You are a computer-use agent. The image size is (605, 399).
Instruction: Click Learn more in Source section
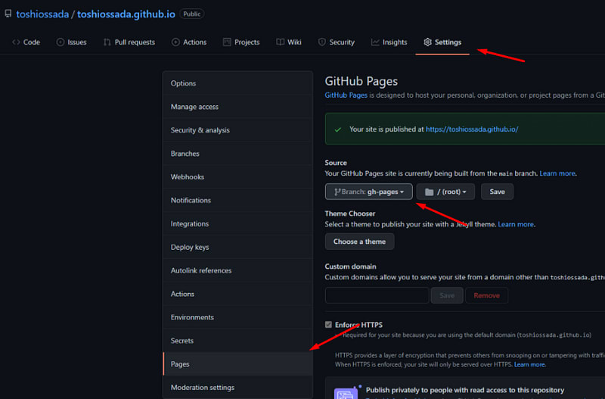coord(557,173)
